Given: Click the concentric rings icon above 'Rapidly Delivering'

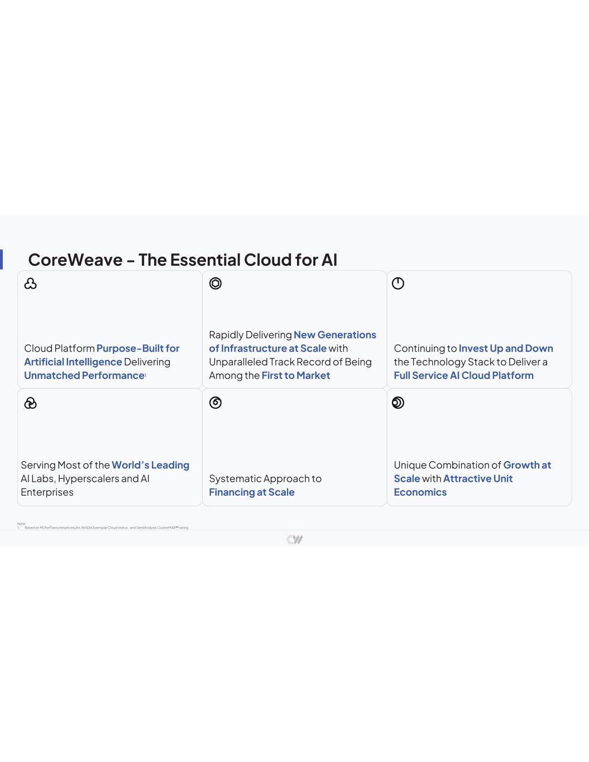Looking at the screenshot, I should (216, 284).
